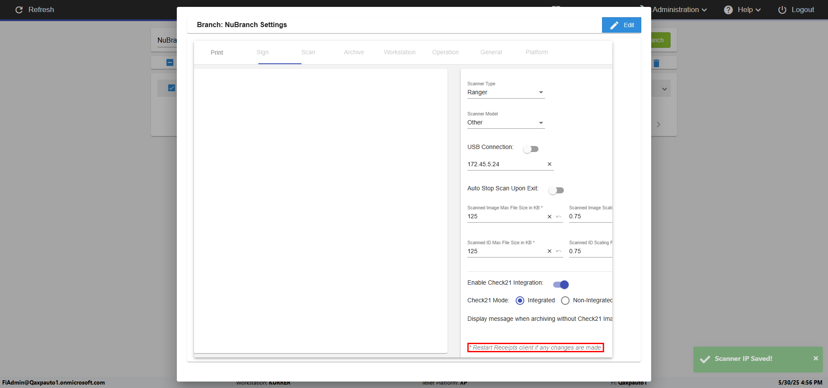828x388 pixels.
Task: Open the Scanner Type dropdown
Action: [505, 93]
